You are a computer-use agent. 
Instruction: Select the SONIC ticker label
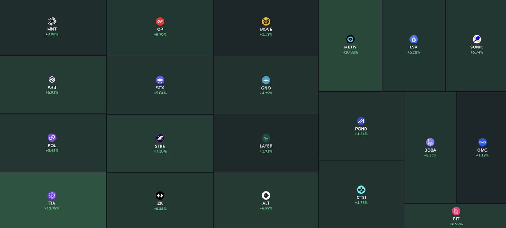coord(477,47)
